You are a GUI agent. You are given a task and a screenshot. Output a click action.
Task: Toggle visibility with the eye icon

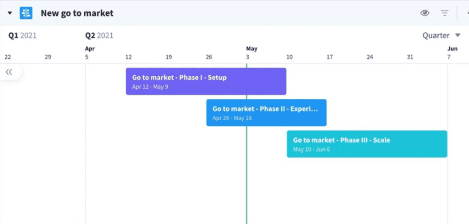pyautogui.click(x=425, y=13)
